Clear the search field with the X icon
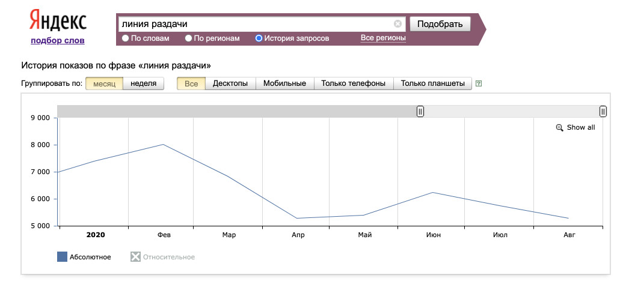Screen dimensions: 626x287 click(x=397, y=24)
